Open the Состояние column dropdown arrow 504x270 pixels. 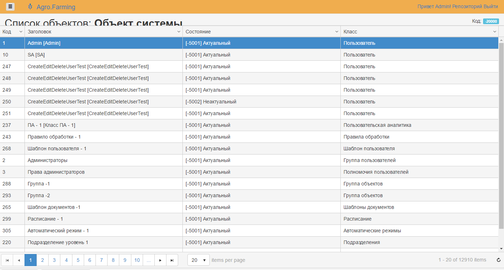click(x=336, y=32)
